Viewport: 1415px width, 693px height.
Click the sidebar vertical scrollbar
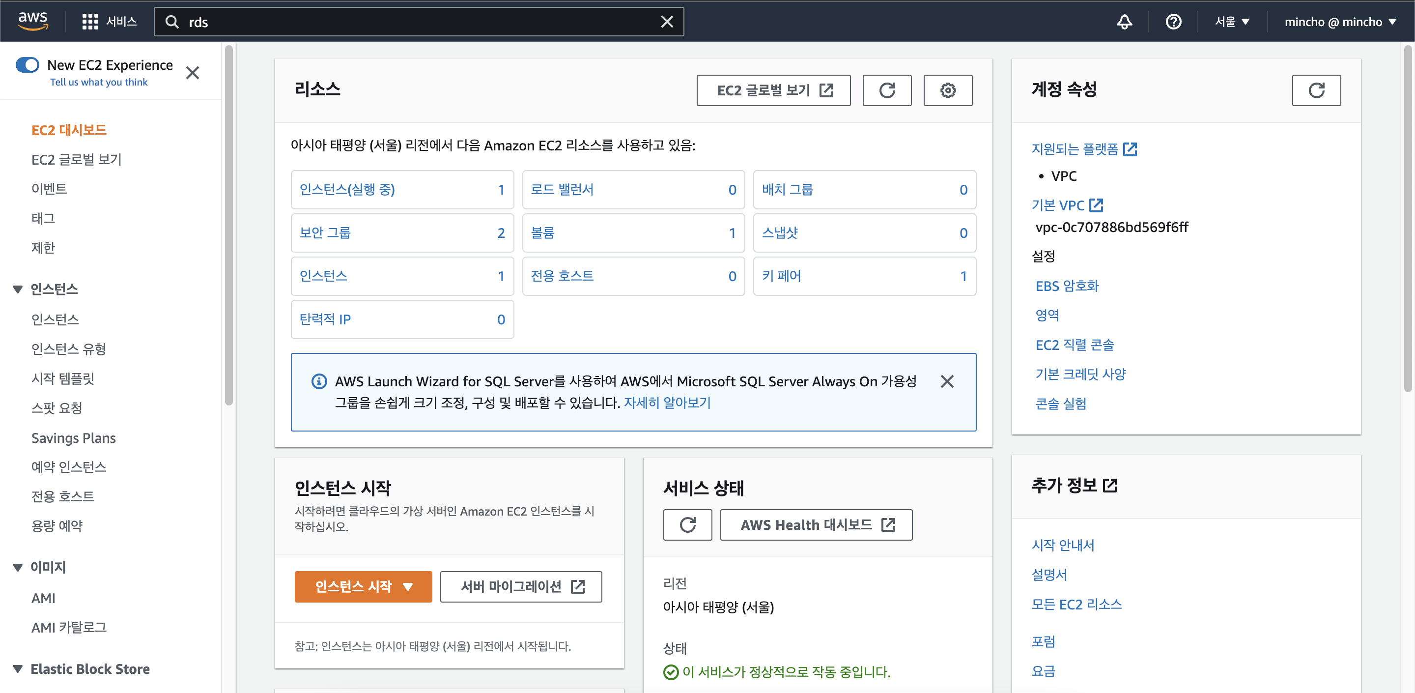click(x=228, y=225)
